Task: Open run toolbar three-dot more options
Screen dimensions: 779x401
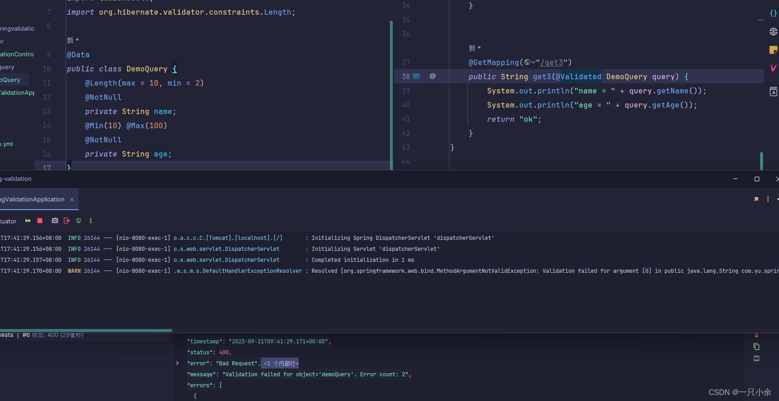Action: pos(91,221)
